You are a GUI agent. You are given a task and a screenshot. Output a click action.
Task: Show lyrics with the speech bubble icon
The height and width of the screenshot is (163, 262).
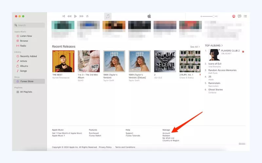(x=239, y=16)
